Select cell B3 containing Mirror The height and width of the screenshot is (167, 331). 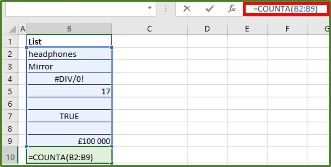69,66
